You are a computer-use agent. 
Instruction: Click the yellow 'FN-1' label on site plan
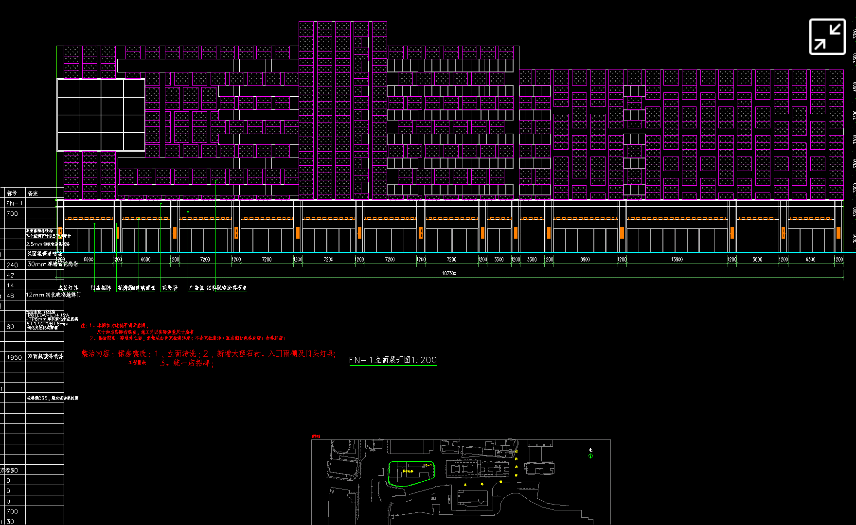(428, 465)
